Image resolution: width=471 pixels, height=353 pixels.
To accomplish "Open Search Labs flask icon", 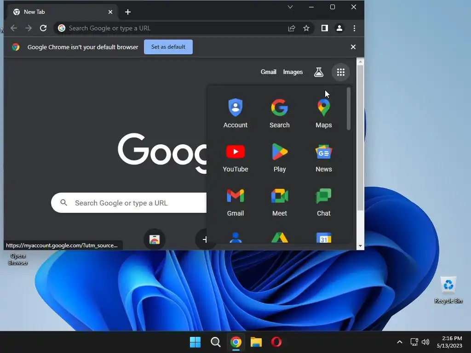I will 319,72.
